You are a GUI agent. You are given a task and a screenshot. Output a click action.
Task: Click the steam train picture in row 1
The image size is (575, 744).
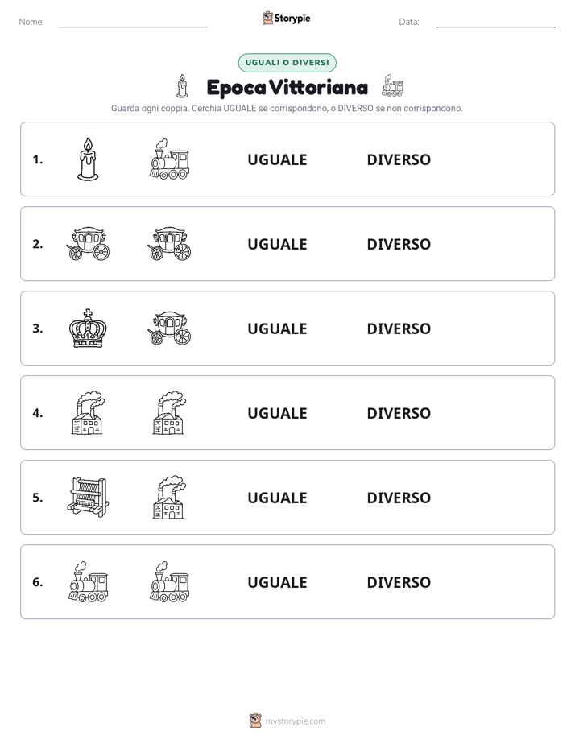pos(169,159)
